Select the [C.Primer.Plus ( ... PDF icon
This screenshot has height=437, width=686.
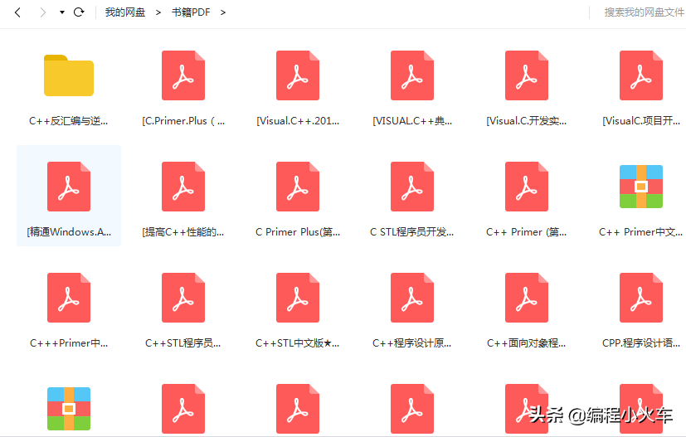coord(183,75)
